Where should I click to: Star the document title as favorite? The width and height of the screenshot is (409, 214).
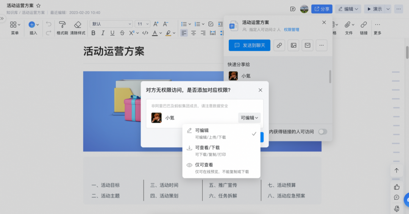(x=38, y=6)
